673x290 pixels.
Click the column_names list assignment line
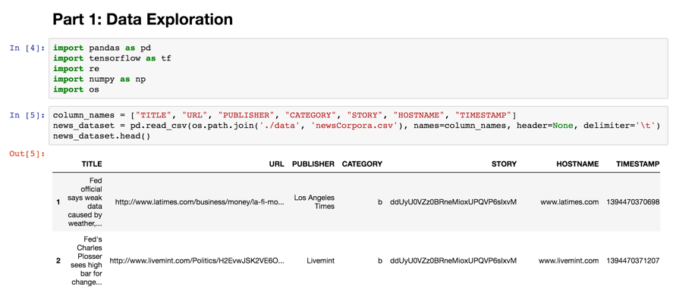click(x=285, y=115)
